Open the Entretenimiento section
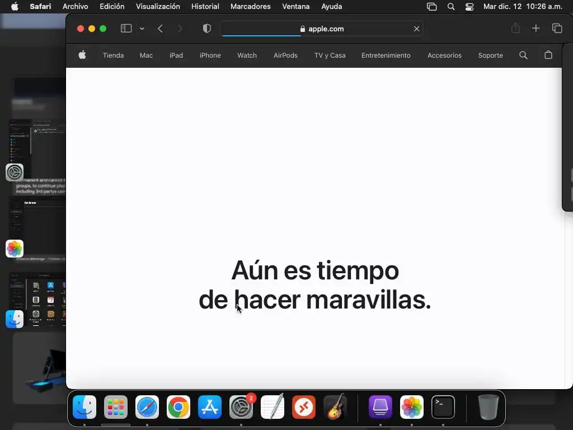Screen dimensions: 573x430 tap(386, 55)
